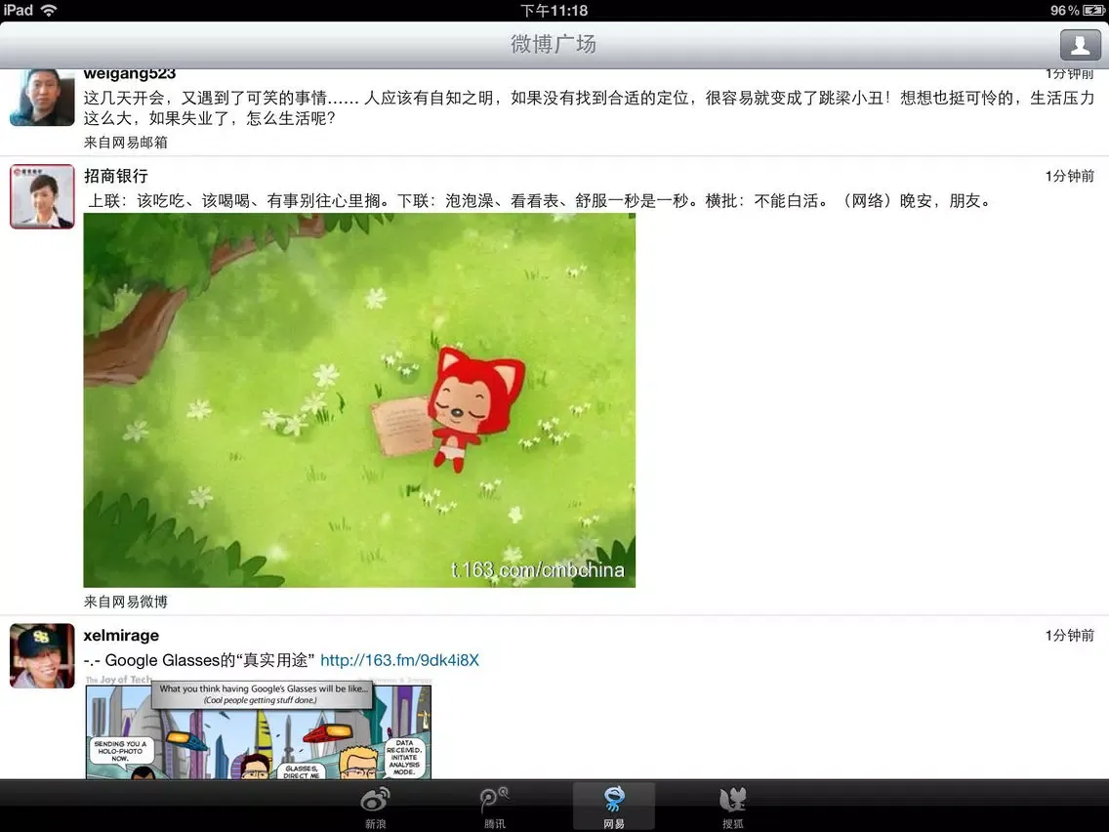Tap 1分钟前 timestamp on xelmirage post
1109x832 pixels.
coord(1069,636)
